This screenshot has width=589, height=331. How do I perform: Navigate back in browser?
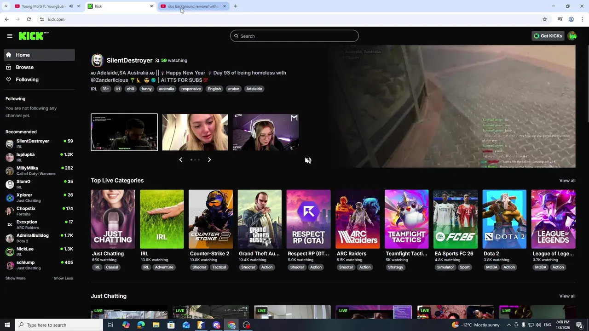6,19
